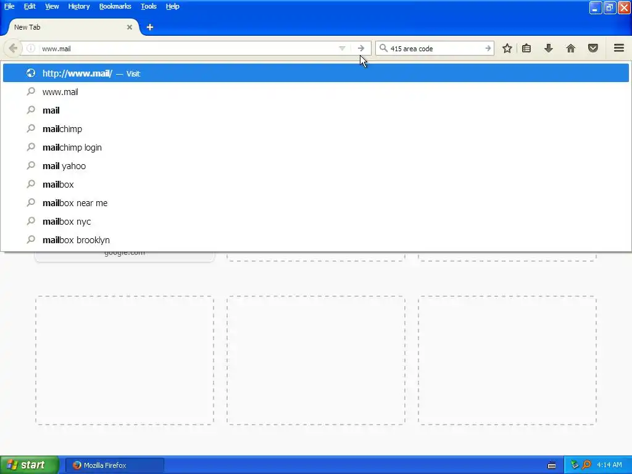Click the search box go arrow
This screenshot has height=474, width=632.
[488, 48]
